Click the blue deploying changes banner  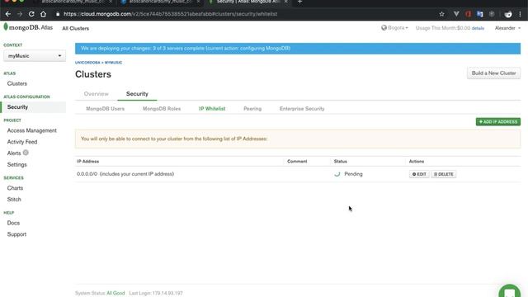(x=298, y=49)
